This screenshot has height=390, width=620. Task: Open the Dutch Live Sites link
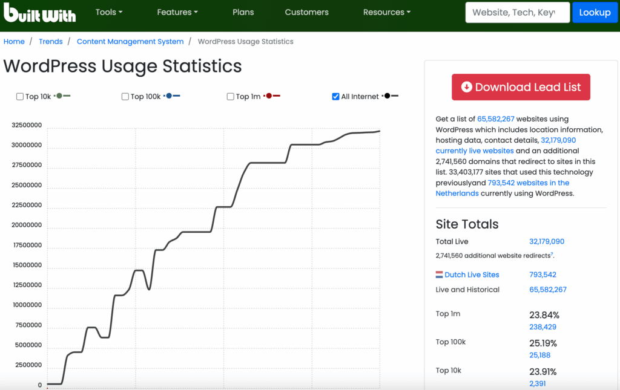coord(472,275)
